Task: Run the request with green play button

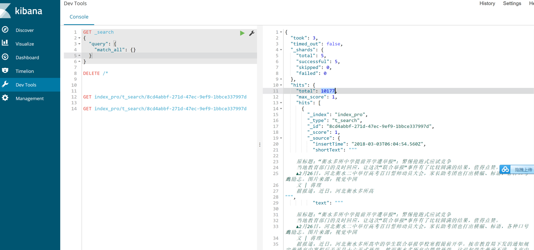Action: pos(242,33)
